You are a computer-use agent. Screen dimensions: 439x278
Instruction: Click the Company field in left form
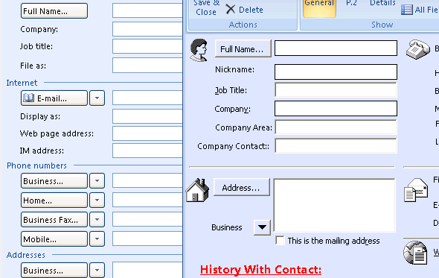148,29
